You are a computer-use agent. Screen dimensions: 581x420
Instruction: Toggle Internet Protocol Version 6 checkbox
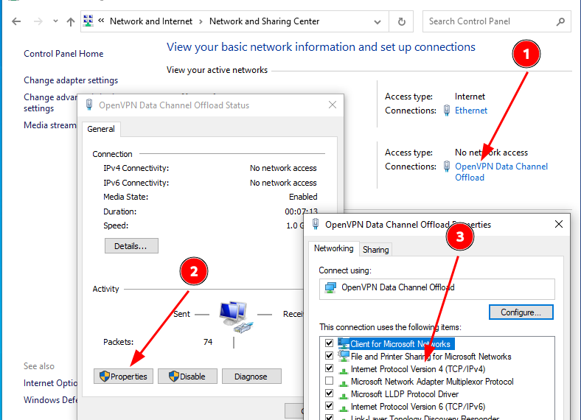329,405
